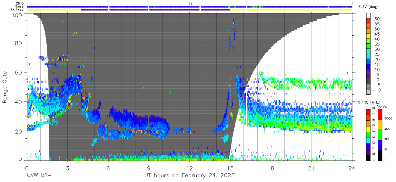
Task: Click the UT hours axis tick "9"
Action: click(149, 168)
